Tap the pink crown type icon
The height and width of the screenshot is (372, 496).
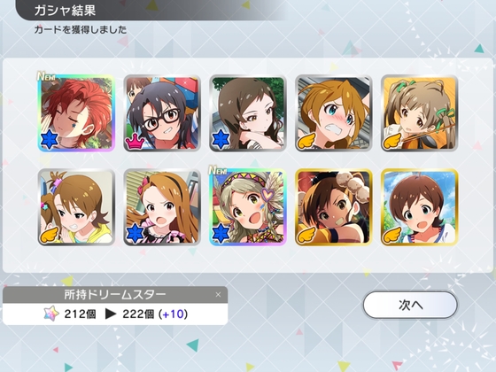coord(136,141)
